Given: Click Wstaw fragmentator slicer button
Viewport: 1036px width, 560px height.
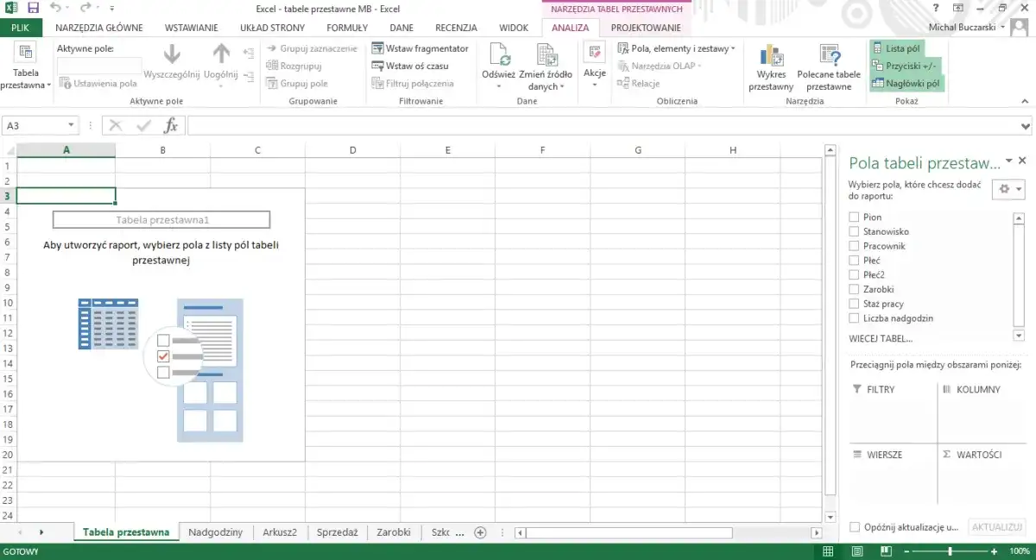Looking at the screenshot, I should click(420, 48).
